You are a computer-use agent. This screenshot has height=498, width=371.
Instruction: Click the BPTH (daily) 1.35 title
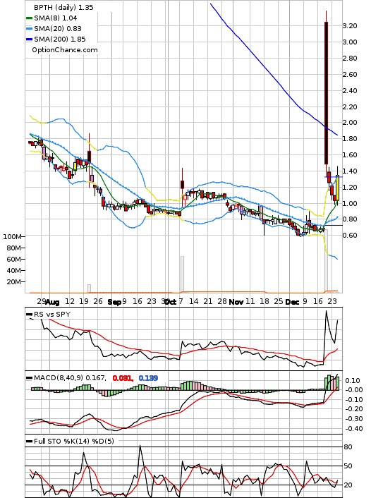[63, 7]
